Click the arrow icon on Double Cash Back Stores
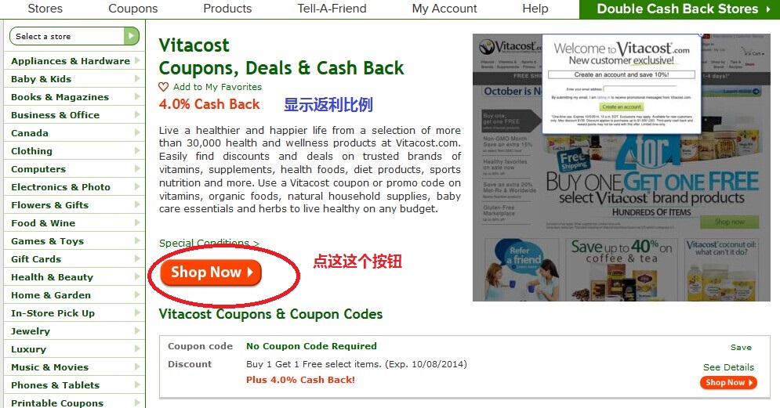This screenshot has width=780, height=408. [x=768, y=9]
